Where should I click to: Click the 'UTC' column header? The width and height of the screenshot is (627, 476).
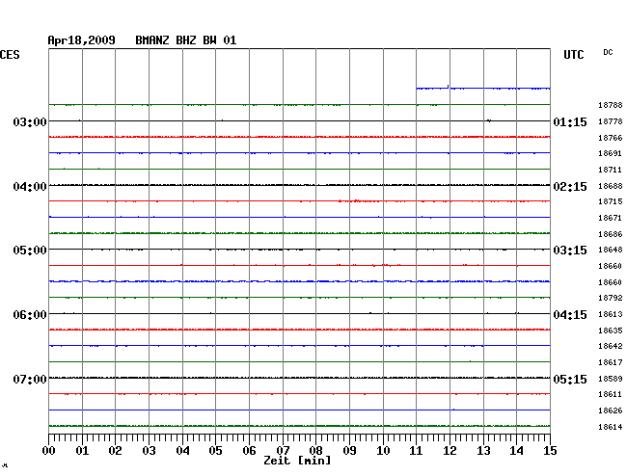click(574, 55)
